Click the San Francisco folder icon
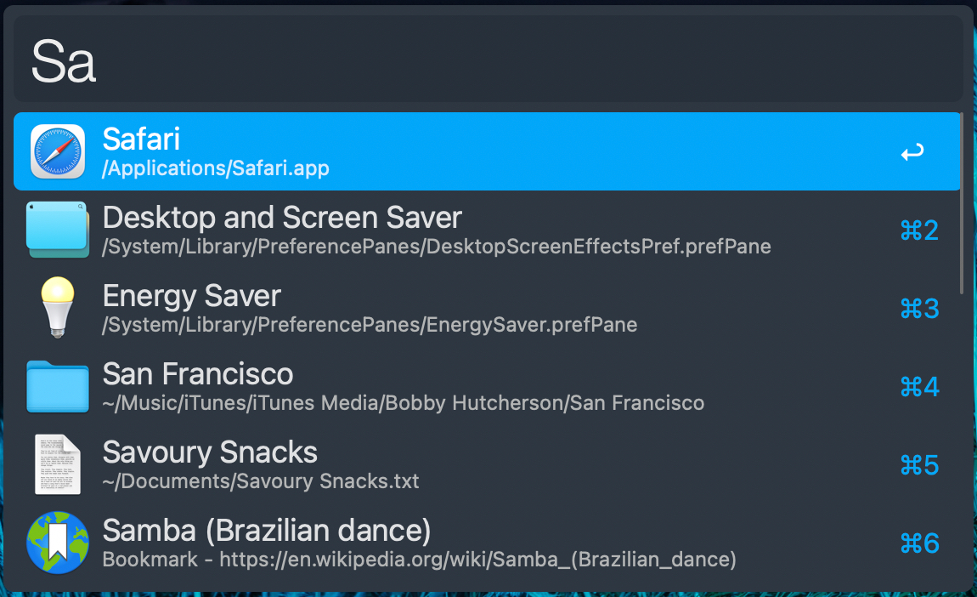Viewport: 977px width, 597px height. coord(58,386)
